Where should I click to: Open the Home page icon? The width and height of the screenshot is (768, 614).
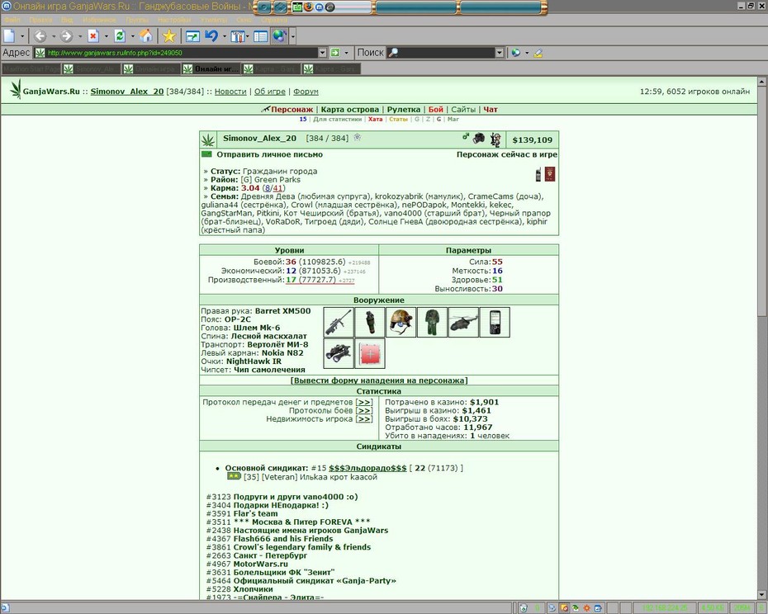click(145, 35)
